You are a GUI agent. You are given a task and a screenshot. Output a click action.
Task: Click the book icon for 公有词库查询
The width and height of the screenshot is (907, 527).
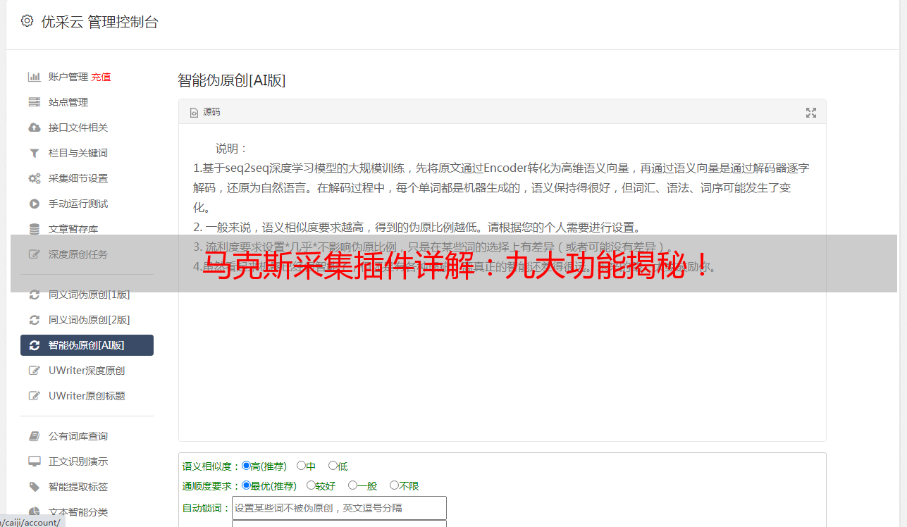point(34,436)
